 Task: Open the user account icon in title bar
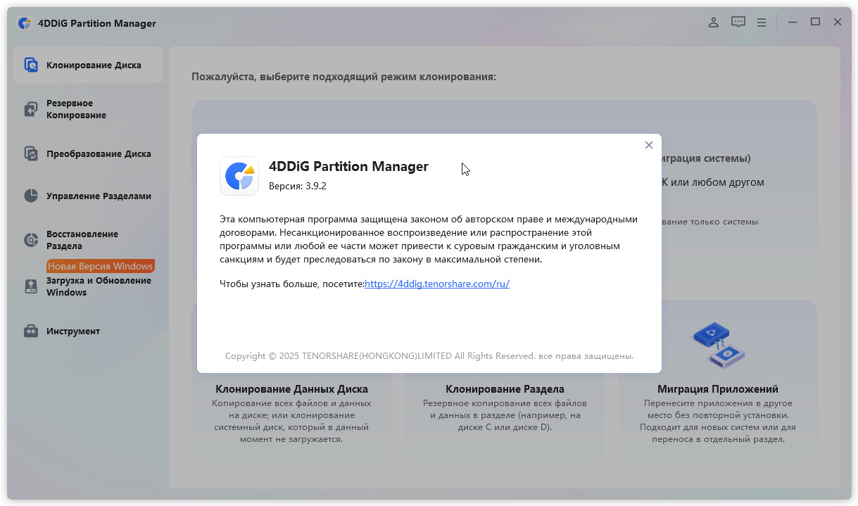(x=713, y=23)
